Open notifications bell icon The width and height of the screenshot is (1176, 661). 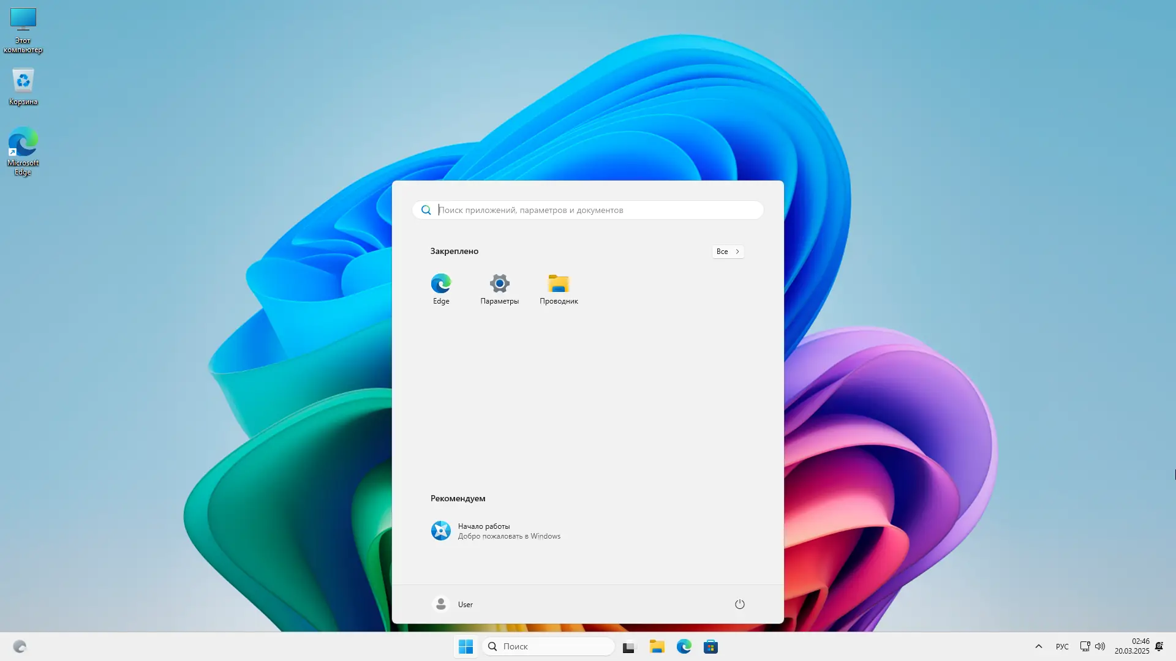click(1159, 646)
